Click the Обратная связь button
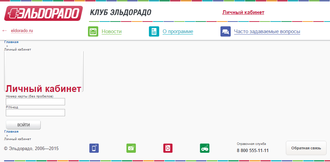The height and width of the screenshot is (162, 330). click(306, 148)
